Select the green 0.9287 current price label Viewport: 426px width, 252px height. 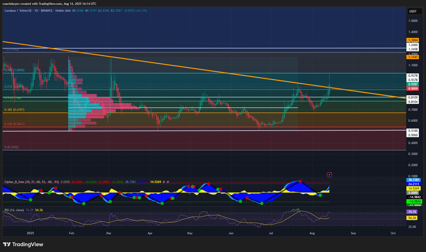click(x=413, y=84)
